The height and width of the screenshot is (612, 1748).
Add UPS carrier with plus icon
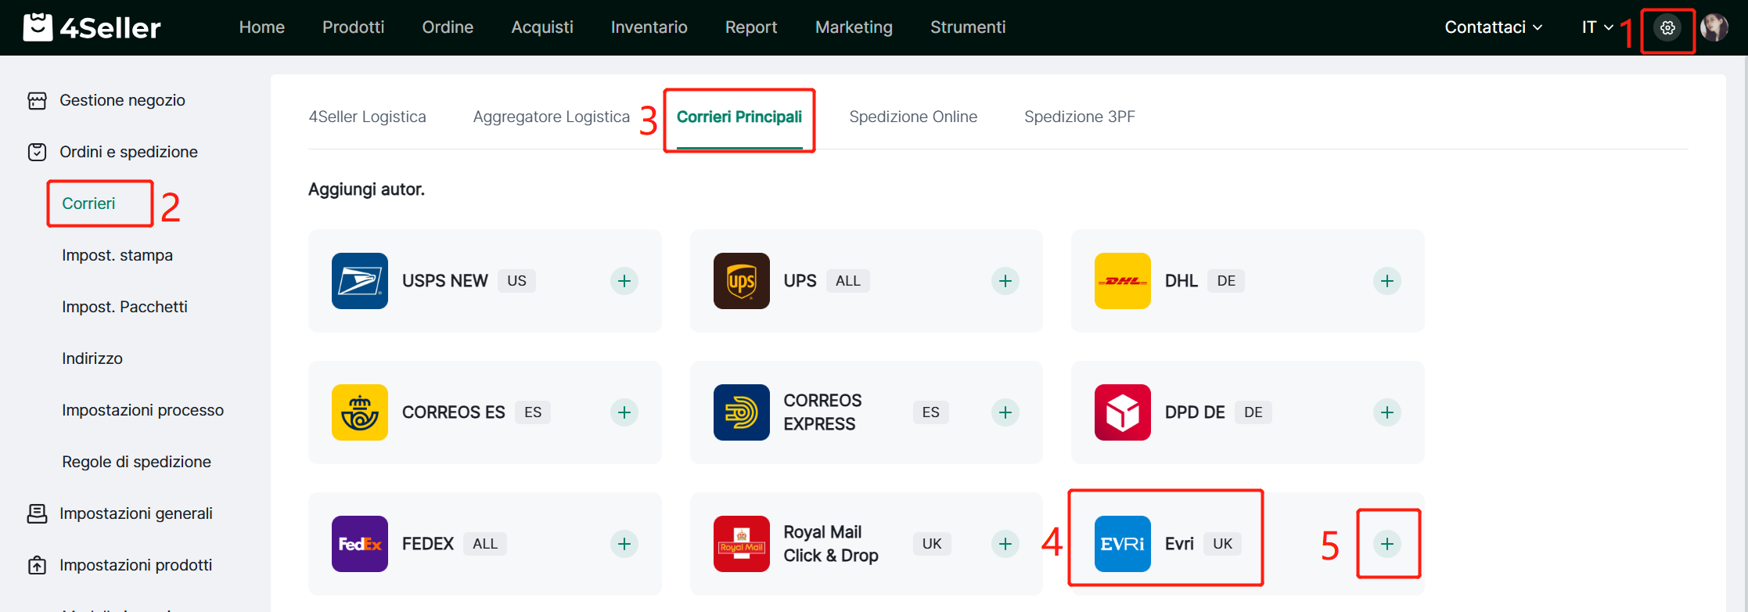click(1005, 281)
